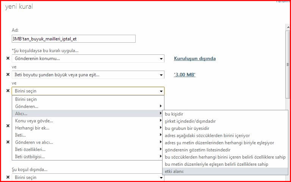Select 'Konu veya gövde...' menu item
This screenshot has height=182, width=291.
(88, 121)
